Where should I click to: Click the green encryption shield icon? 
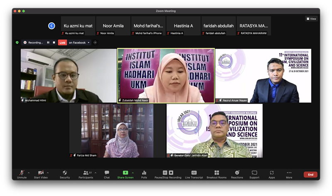(x=17, y=42)
